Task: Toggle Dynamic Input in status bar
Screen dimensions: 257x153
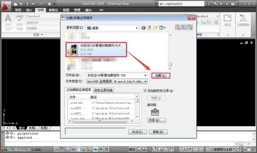Action: [x=95, y=149]
